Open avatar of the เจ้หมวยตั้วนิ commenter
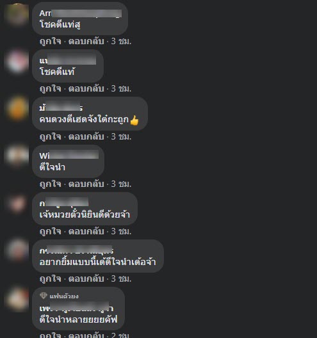Screen dimensions: 317x338 [17, 204]
